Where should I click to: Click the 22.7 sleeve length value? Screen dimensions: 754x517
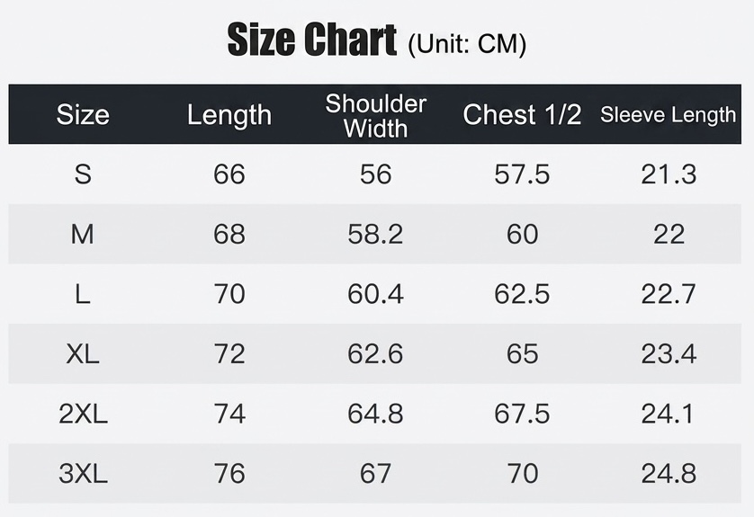[669, 294]
